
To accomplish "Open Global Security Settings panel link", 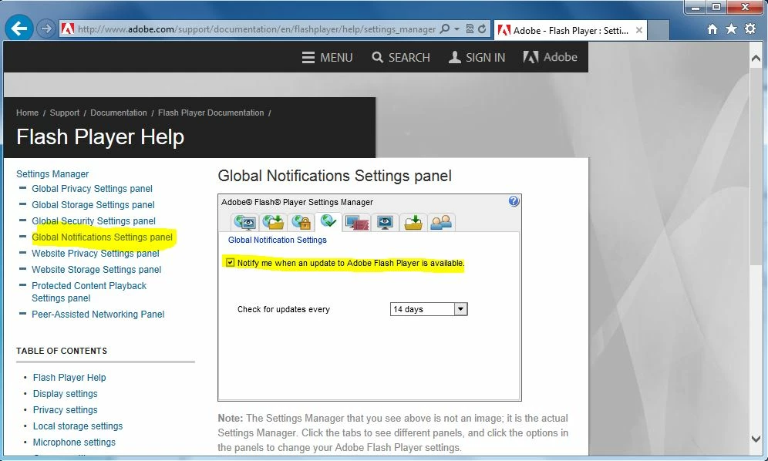I will tap(93, 221).
